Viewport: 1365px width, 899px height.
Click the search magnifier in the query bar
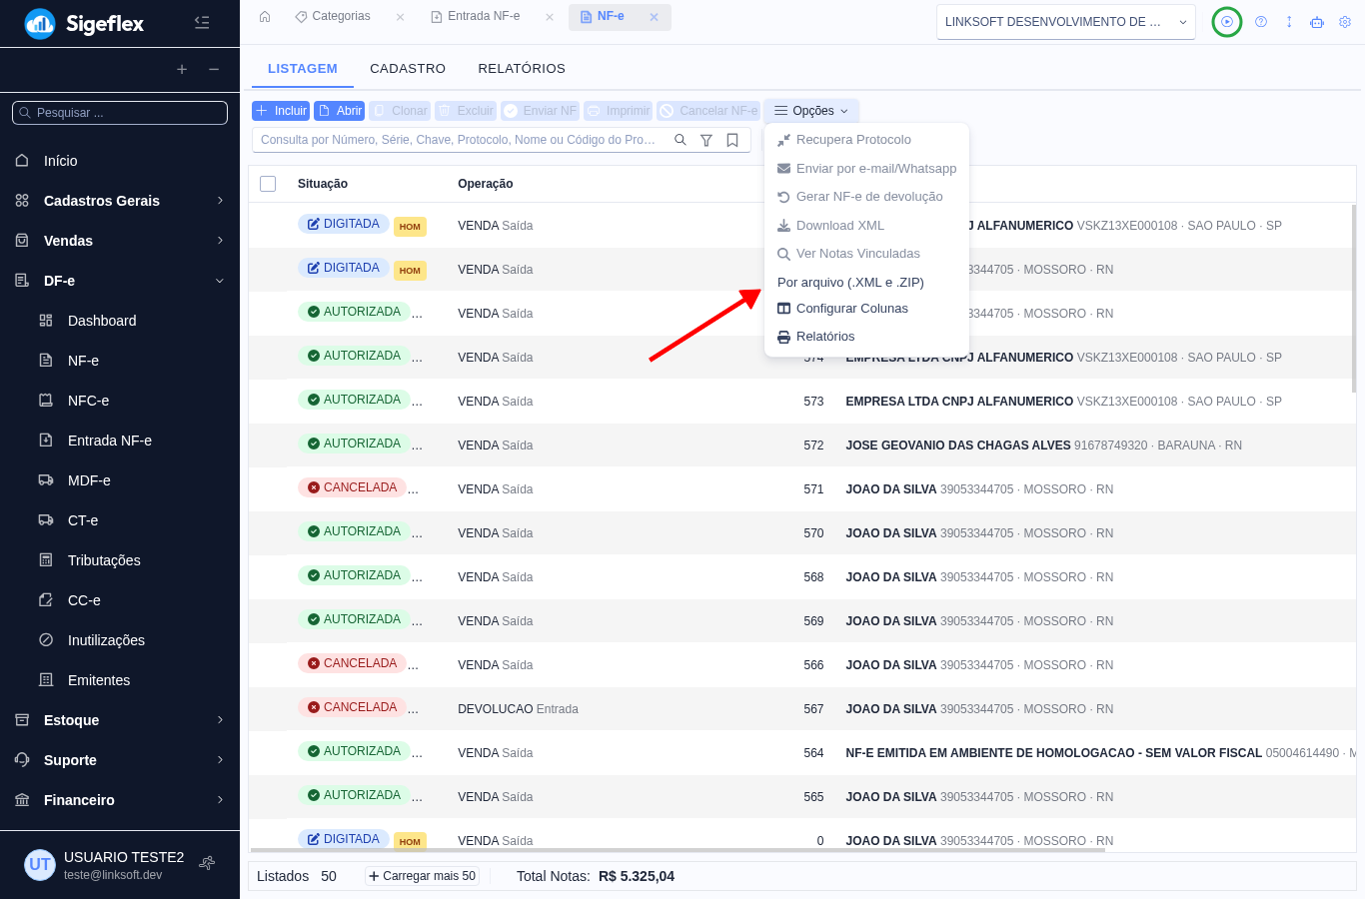pyautogui.click(x=681, y=140)
